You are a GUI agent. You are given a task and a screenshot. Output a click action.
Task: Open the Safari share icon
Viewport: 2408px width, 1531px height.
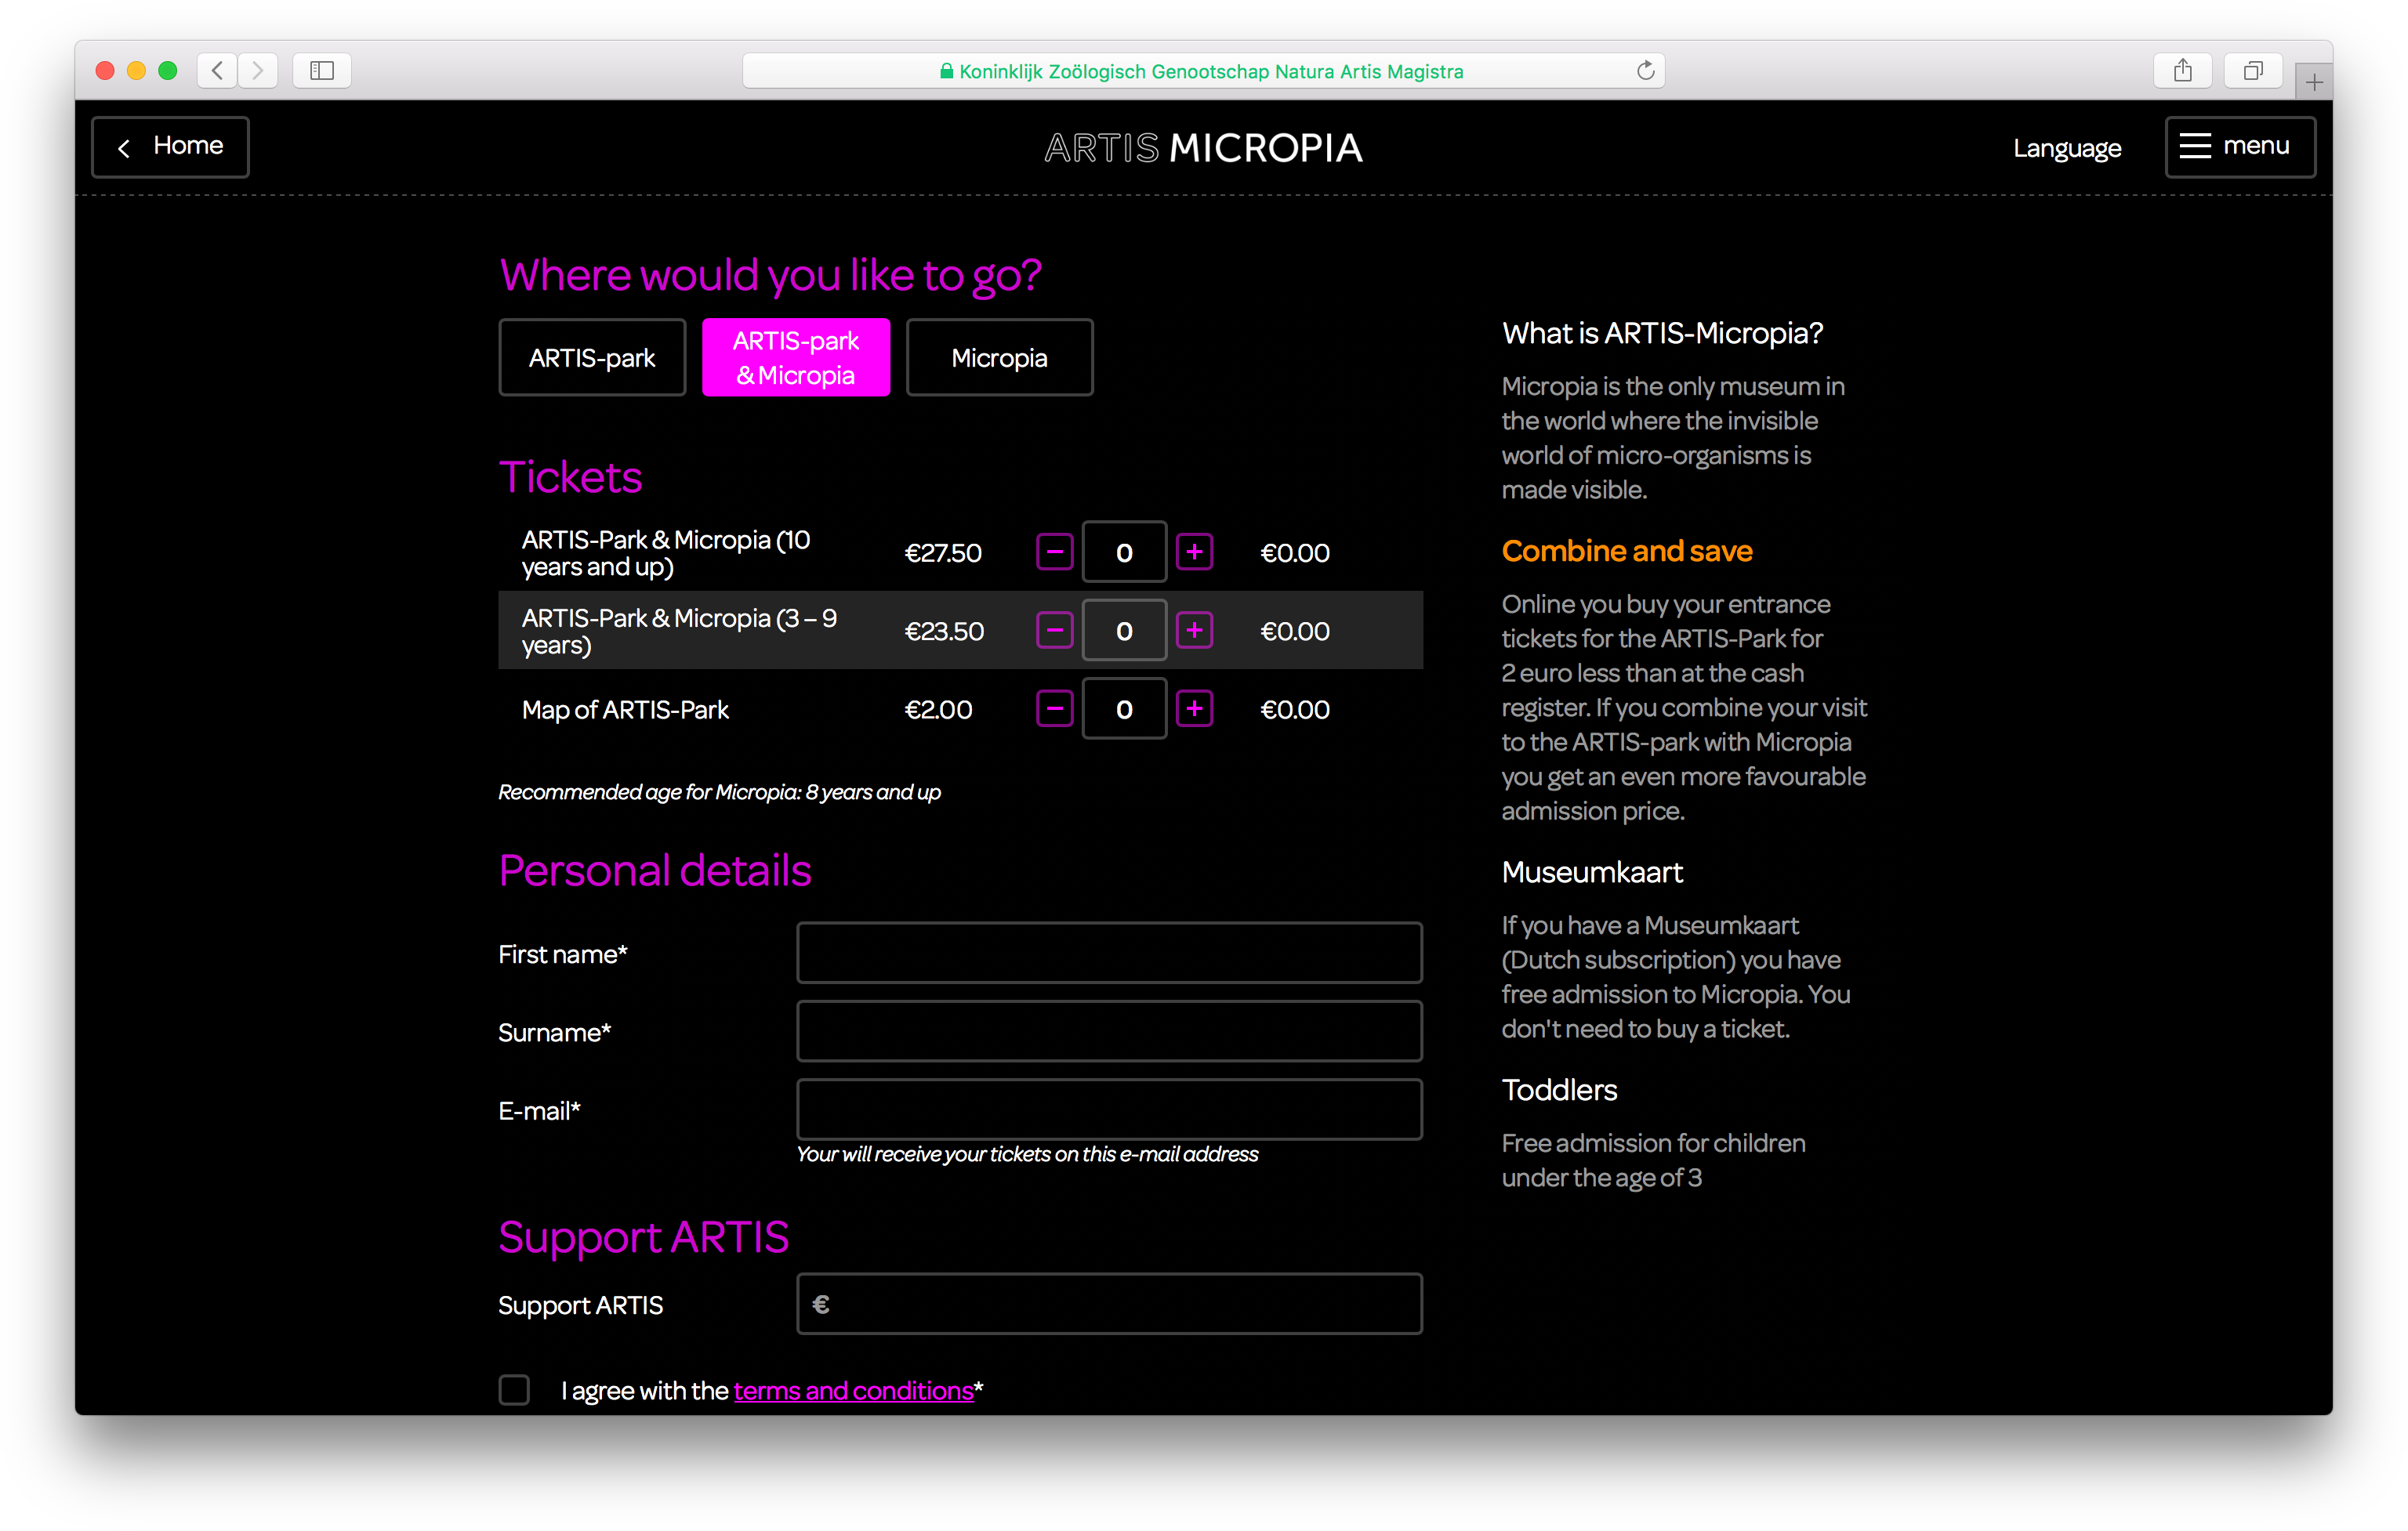tap(2183, 70)
